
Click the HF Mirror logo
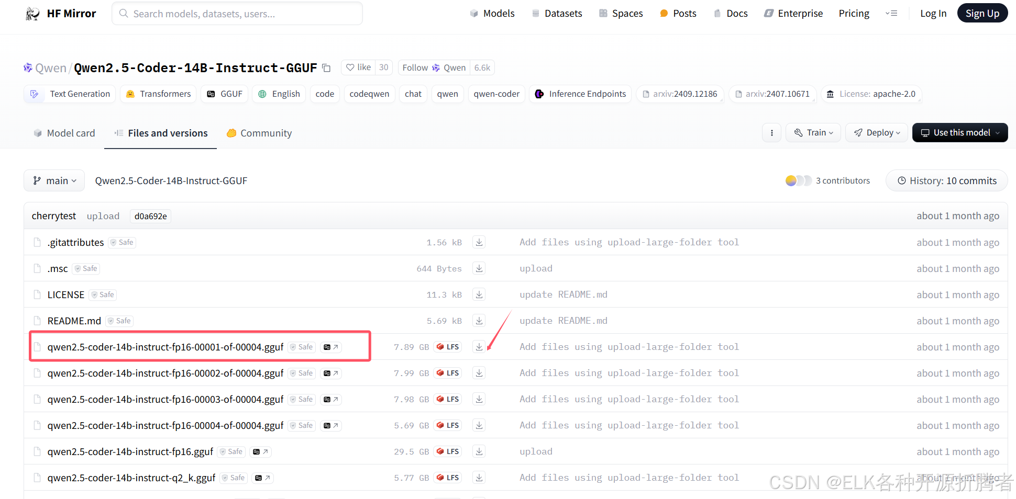(x=61, y=14)
